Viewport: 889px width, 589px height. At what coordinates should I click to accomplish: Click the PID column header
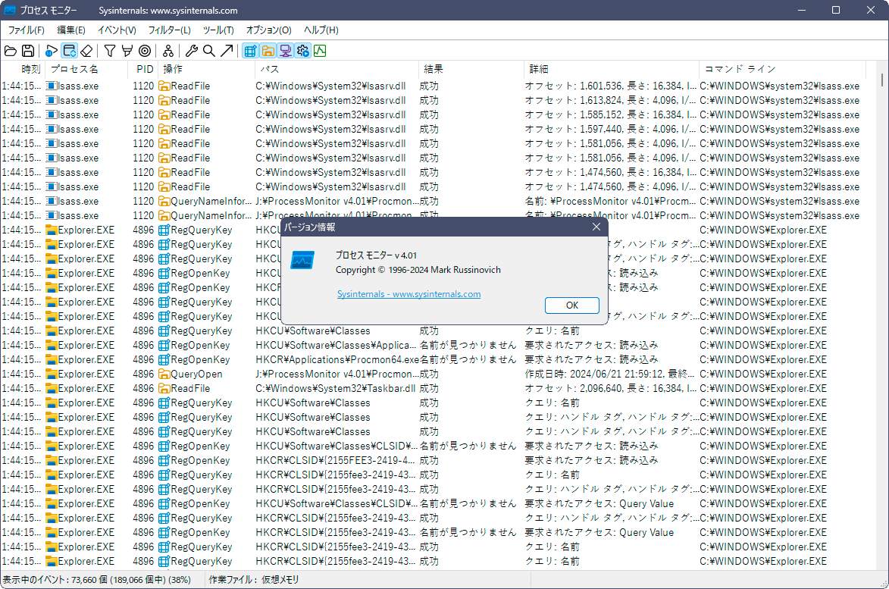click(x=142, y=69)
